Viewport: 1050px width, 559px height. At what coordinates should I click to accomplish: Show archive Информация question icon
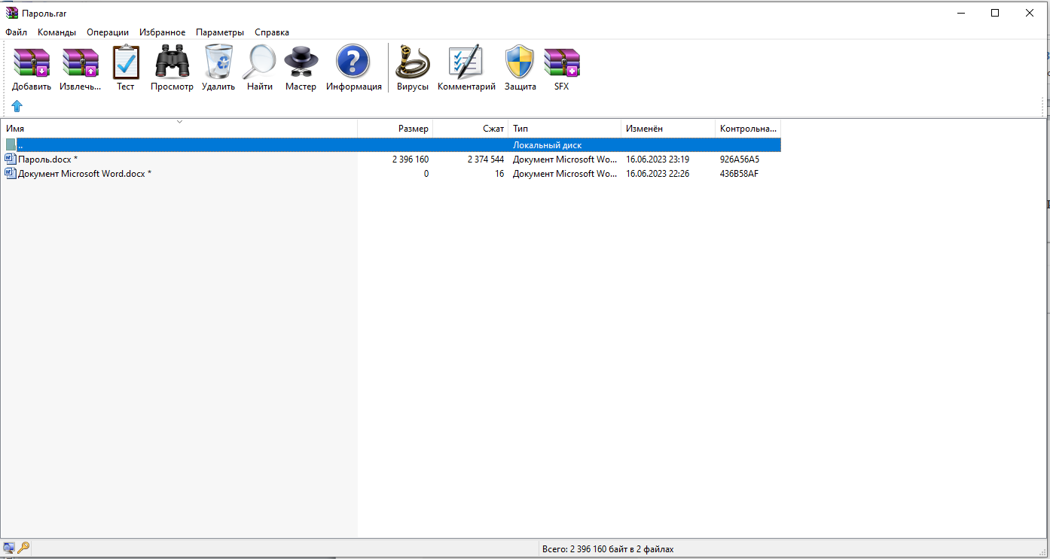point(353,62)
